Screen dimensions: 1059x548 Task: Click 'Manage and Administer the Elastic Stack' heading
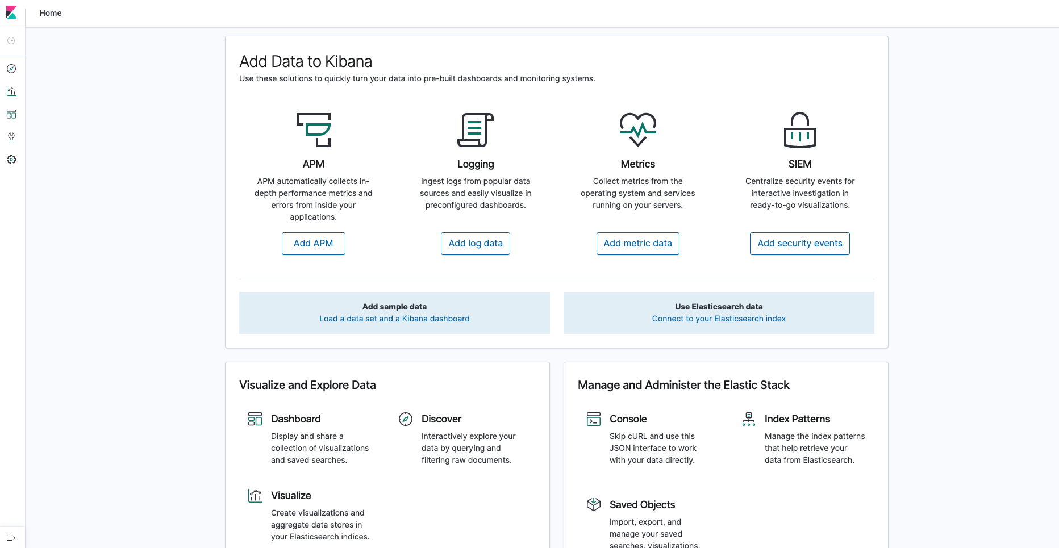(x=683, y=385)
